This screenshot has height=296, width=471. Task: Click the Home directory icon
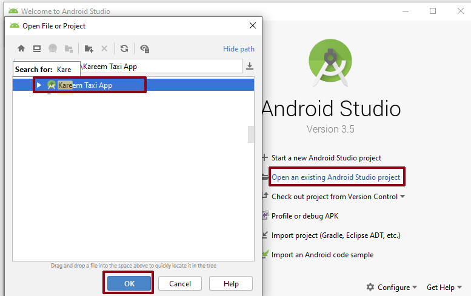click(21, 49)
